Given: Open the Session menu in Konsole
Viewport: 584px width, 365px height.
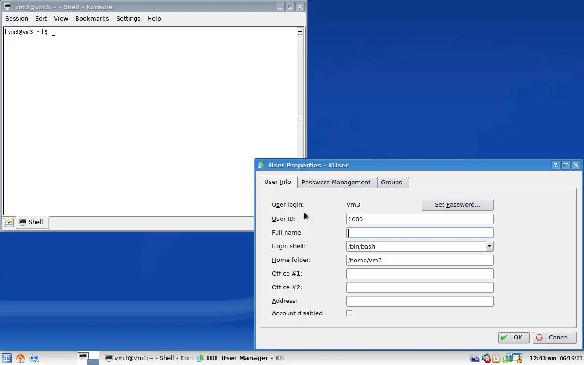Looking at the screenshot, I should (17, 19).
